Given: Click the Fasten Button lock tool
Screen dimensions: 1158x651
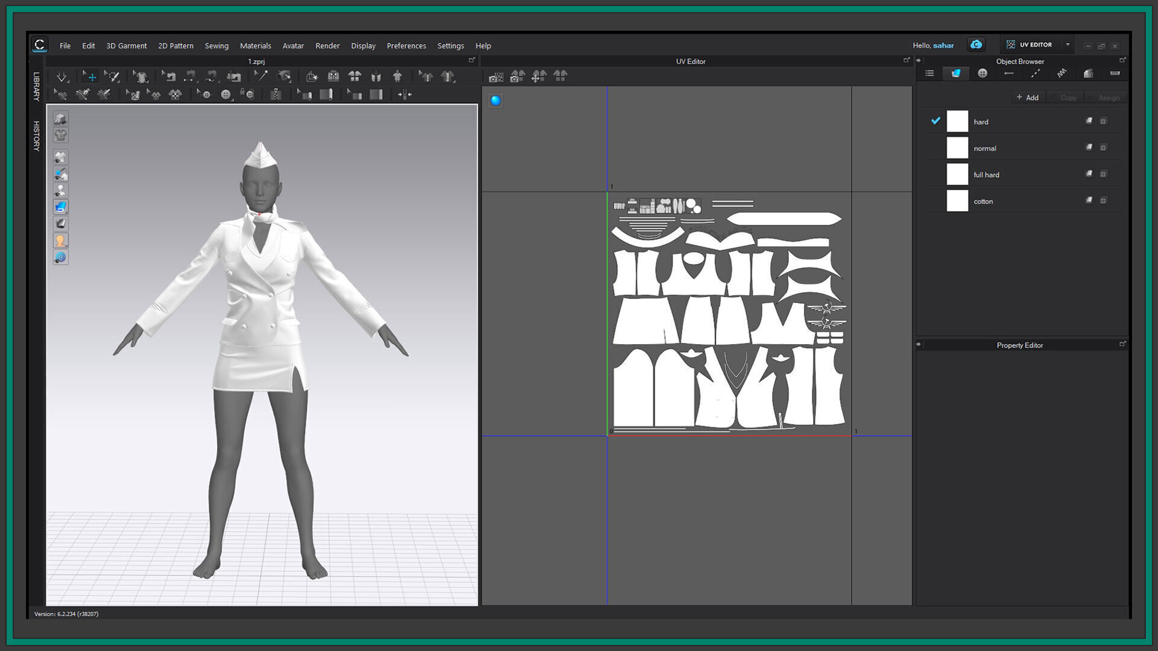Looking at the screenshot, I should click(x=247, y=94).
